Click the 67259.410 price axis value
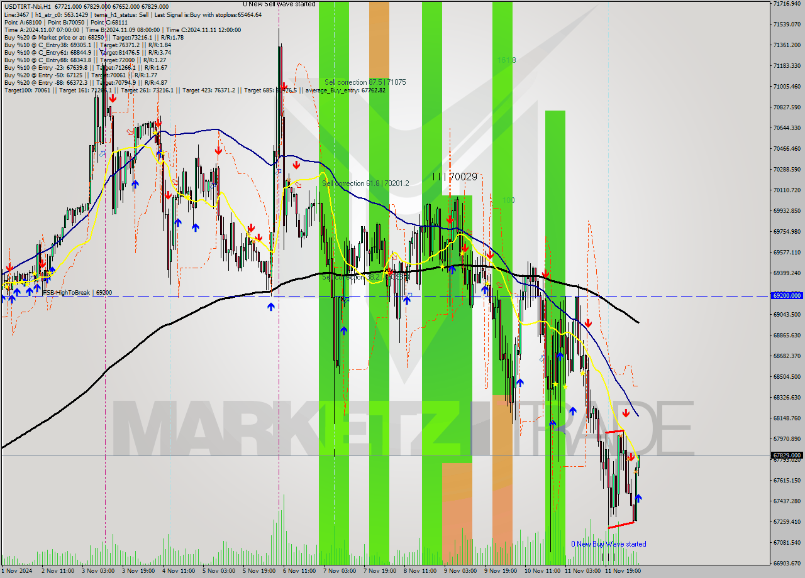The image size is (805, 578). [x=787, y=522]
